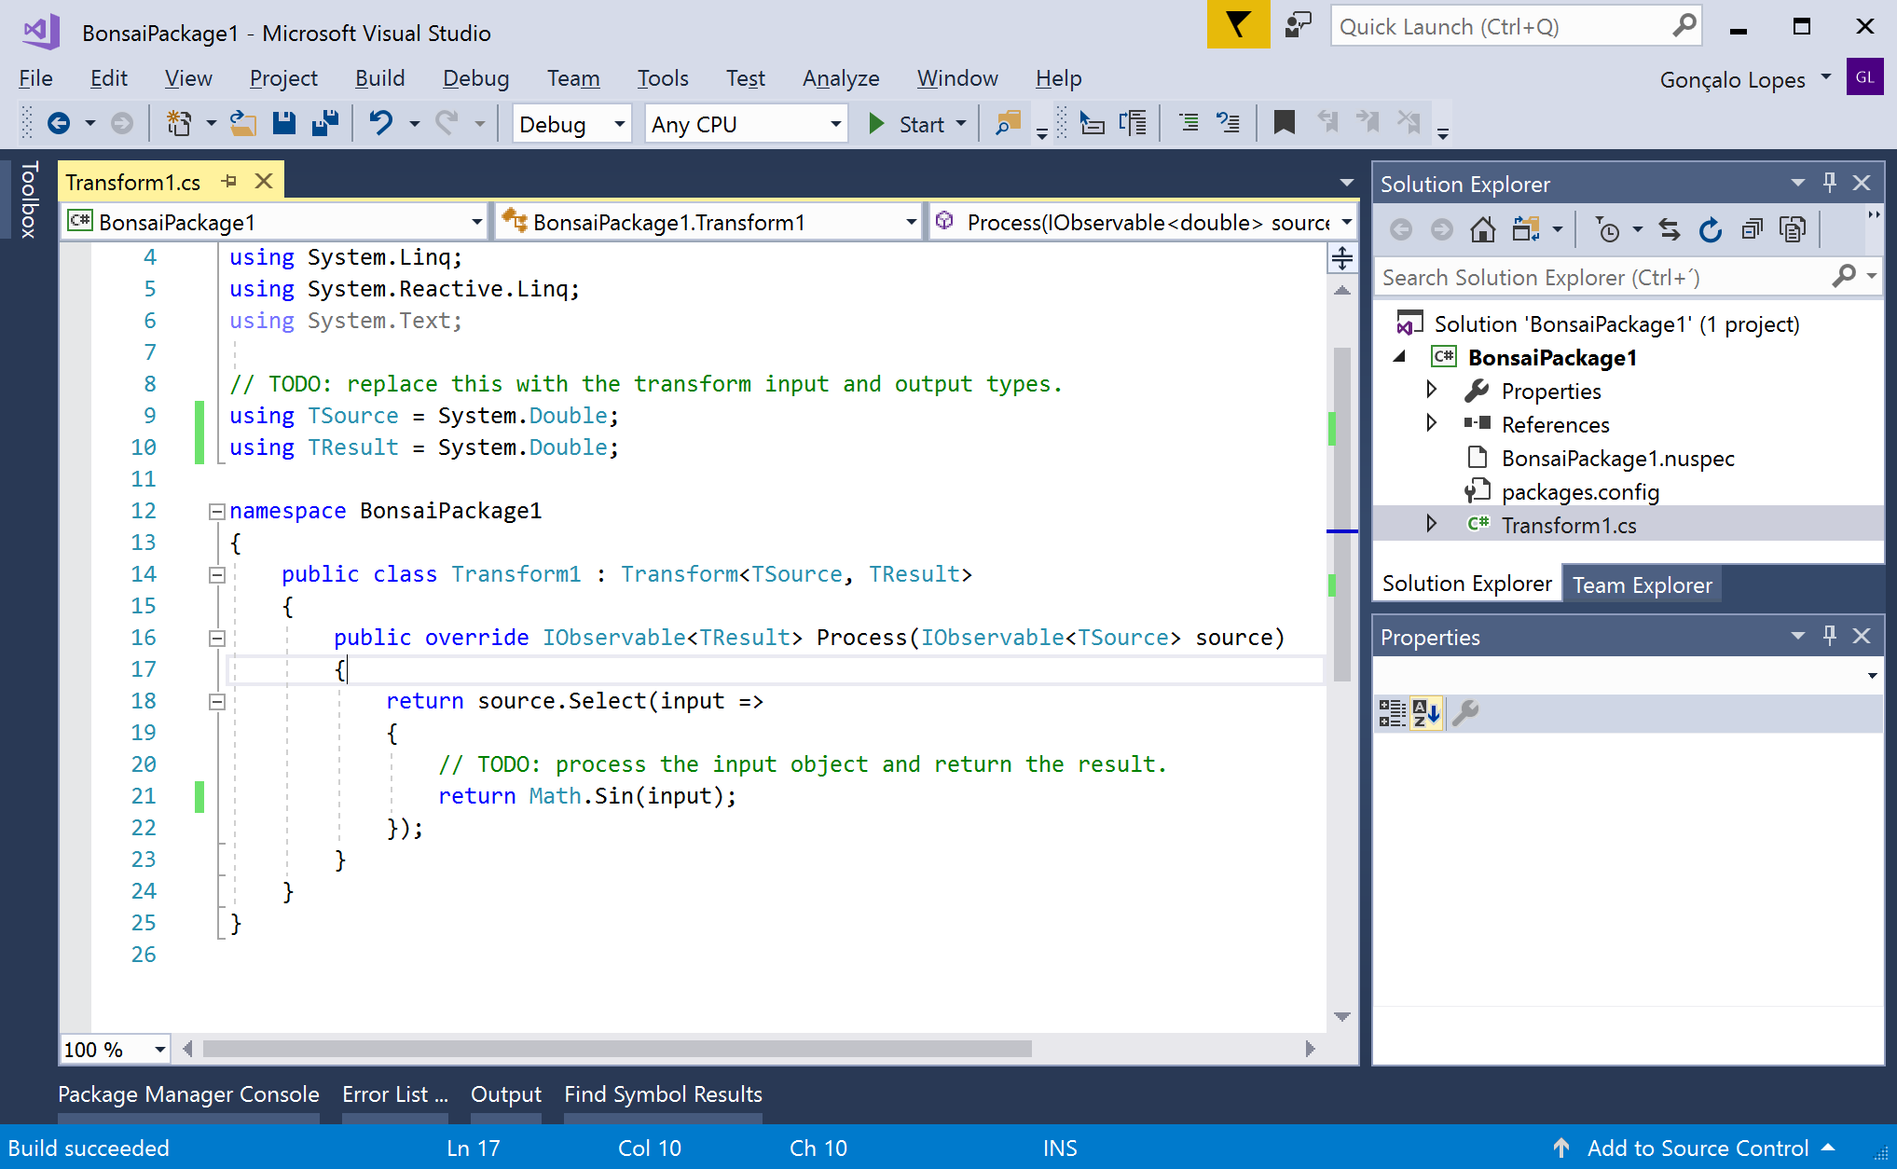Switch to the Team Explorer tab

(x=1642, y=584)
